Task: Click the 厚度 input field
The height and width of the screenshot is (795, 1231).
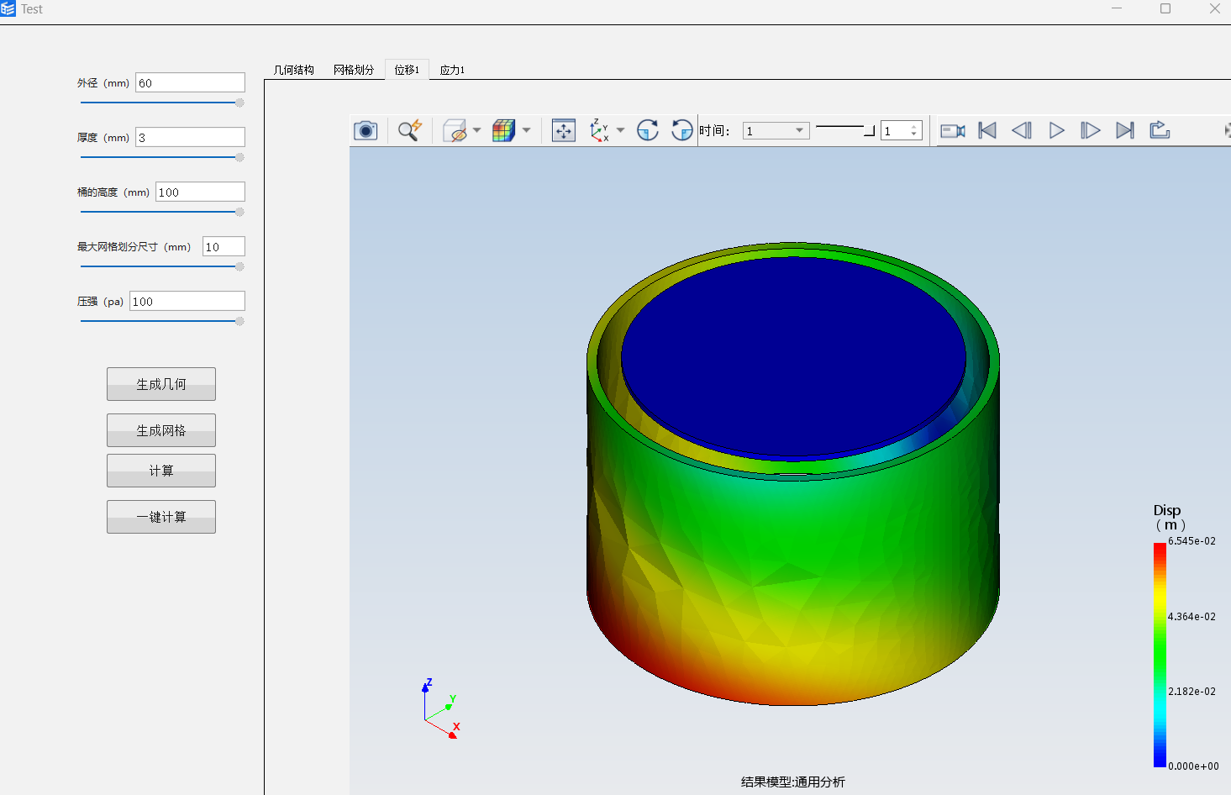Action: pos(190,137)
